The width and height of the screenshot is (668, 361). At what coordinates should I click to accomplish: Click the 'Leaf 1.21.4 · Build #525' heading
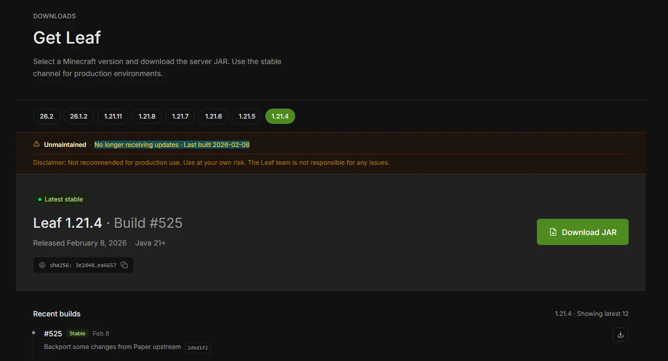[x=107, y=223]
